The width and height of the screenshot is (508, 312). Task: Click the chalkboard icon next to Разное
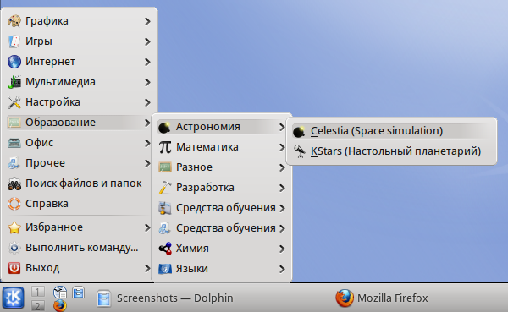(164, 167)
